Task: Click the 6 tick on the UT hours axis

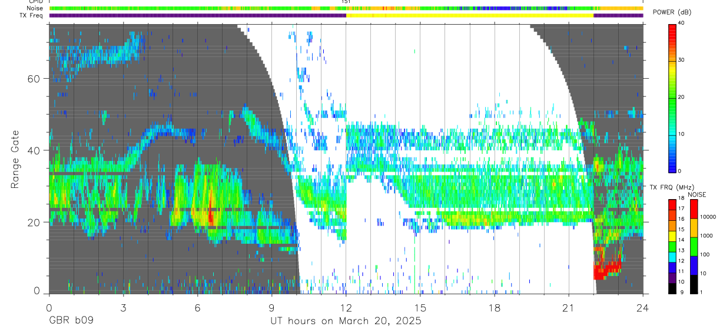Action: (x=197, y=307)
